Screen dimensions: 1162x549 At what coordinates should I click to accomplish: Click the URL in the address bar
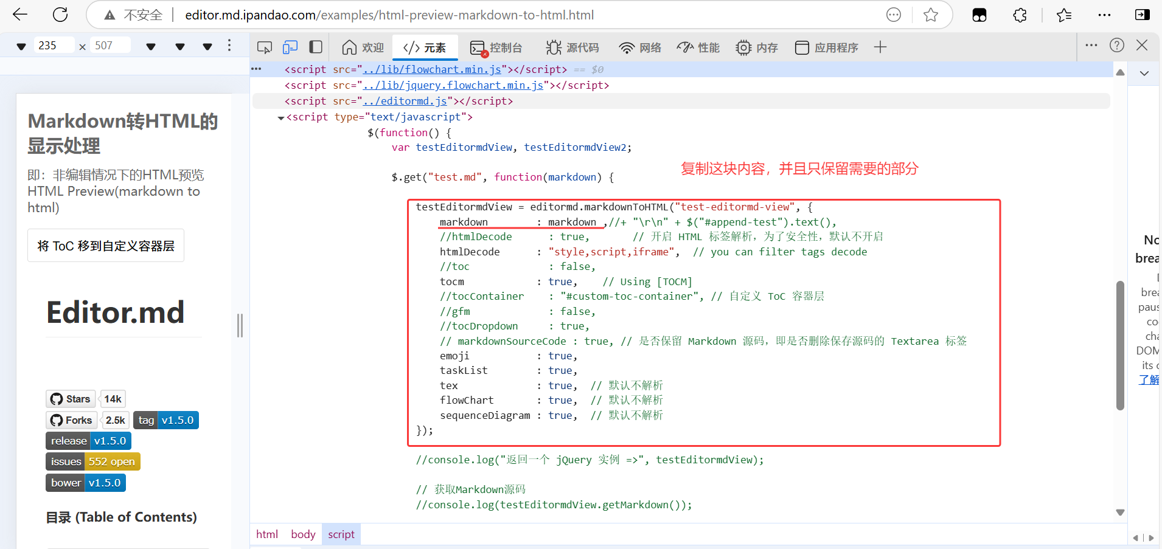[389, 15]
